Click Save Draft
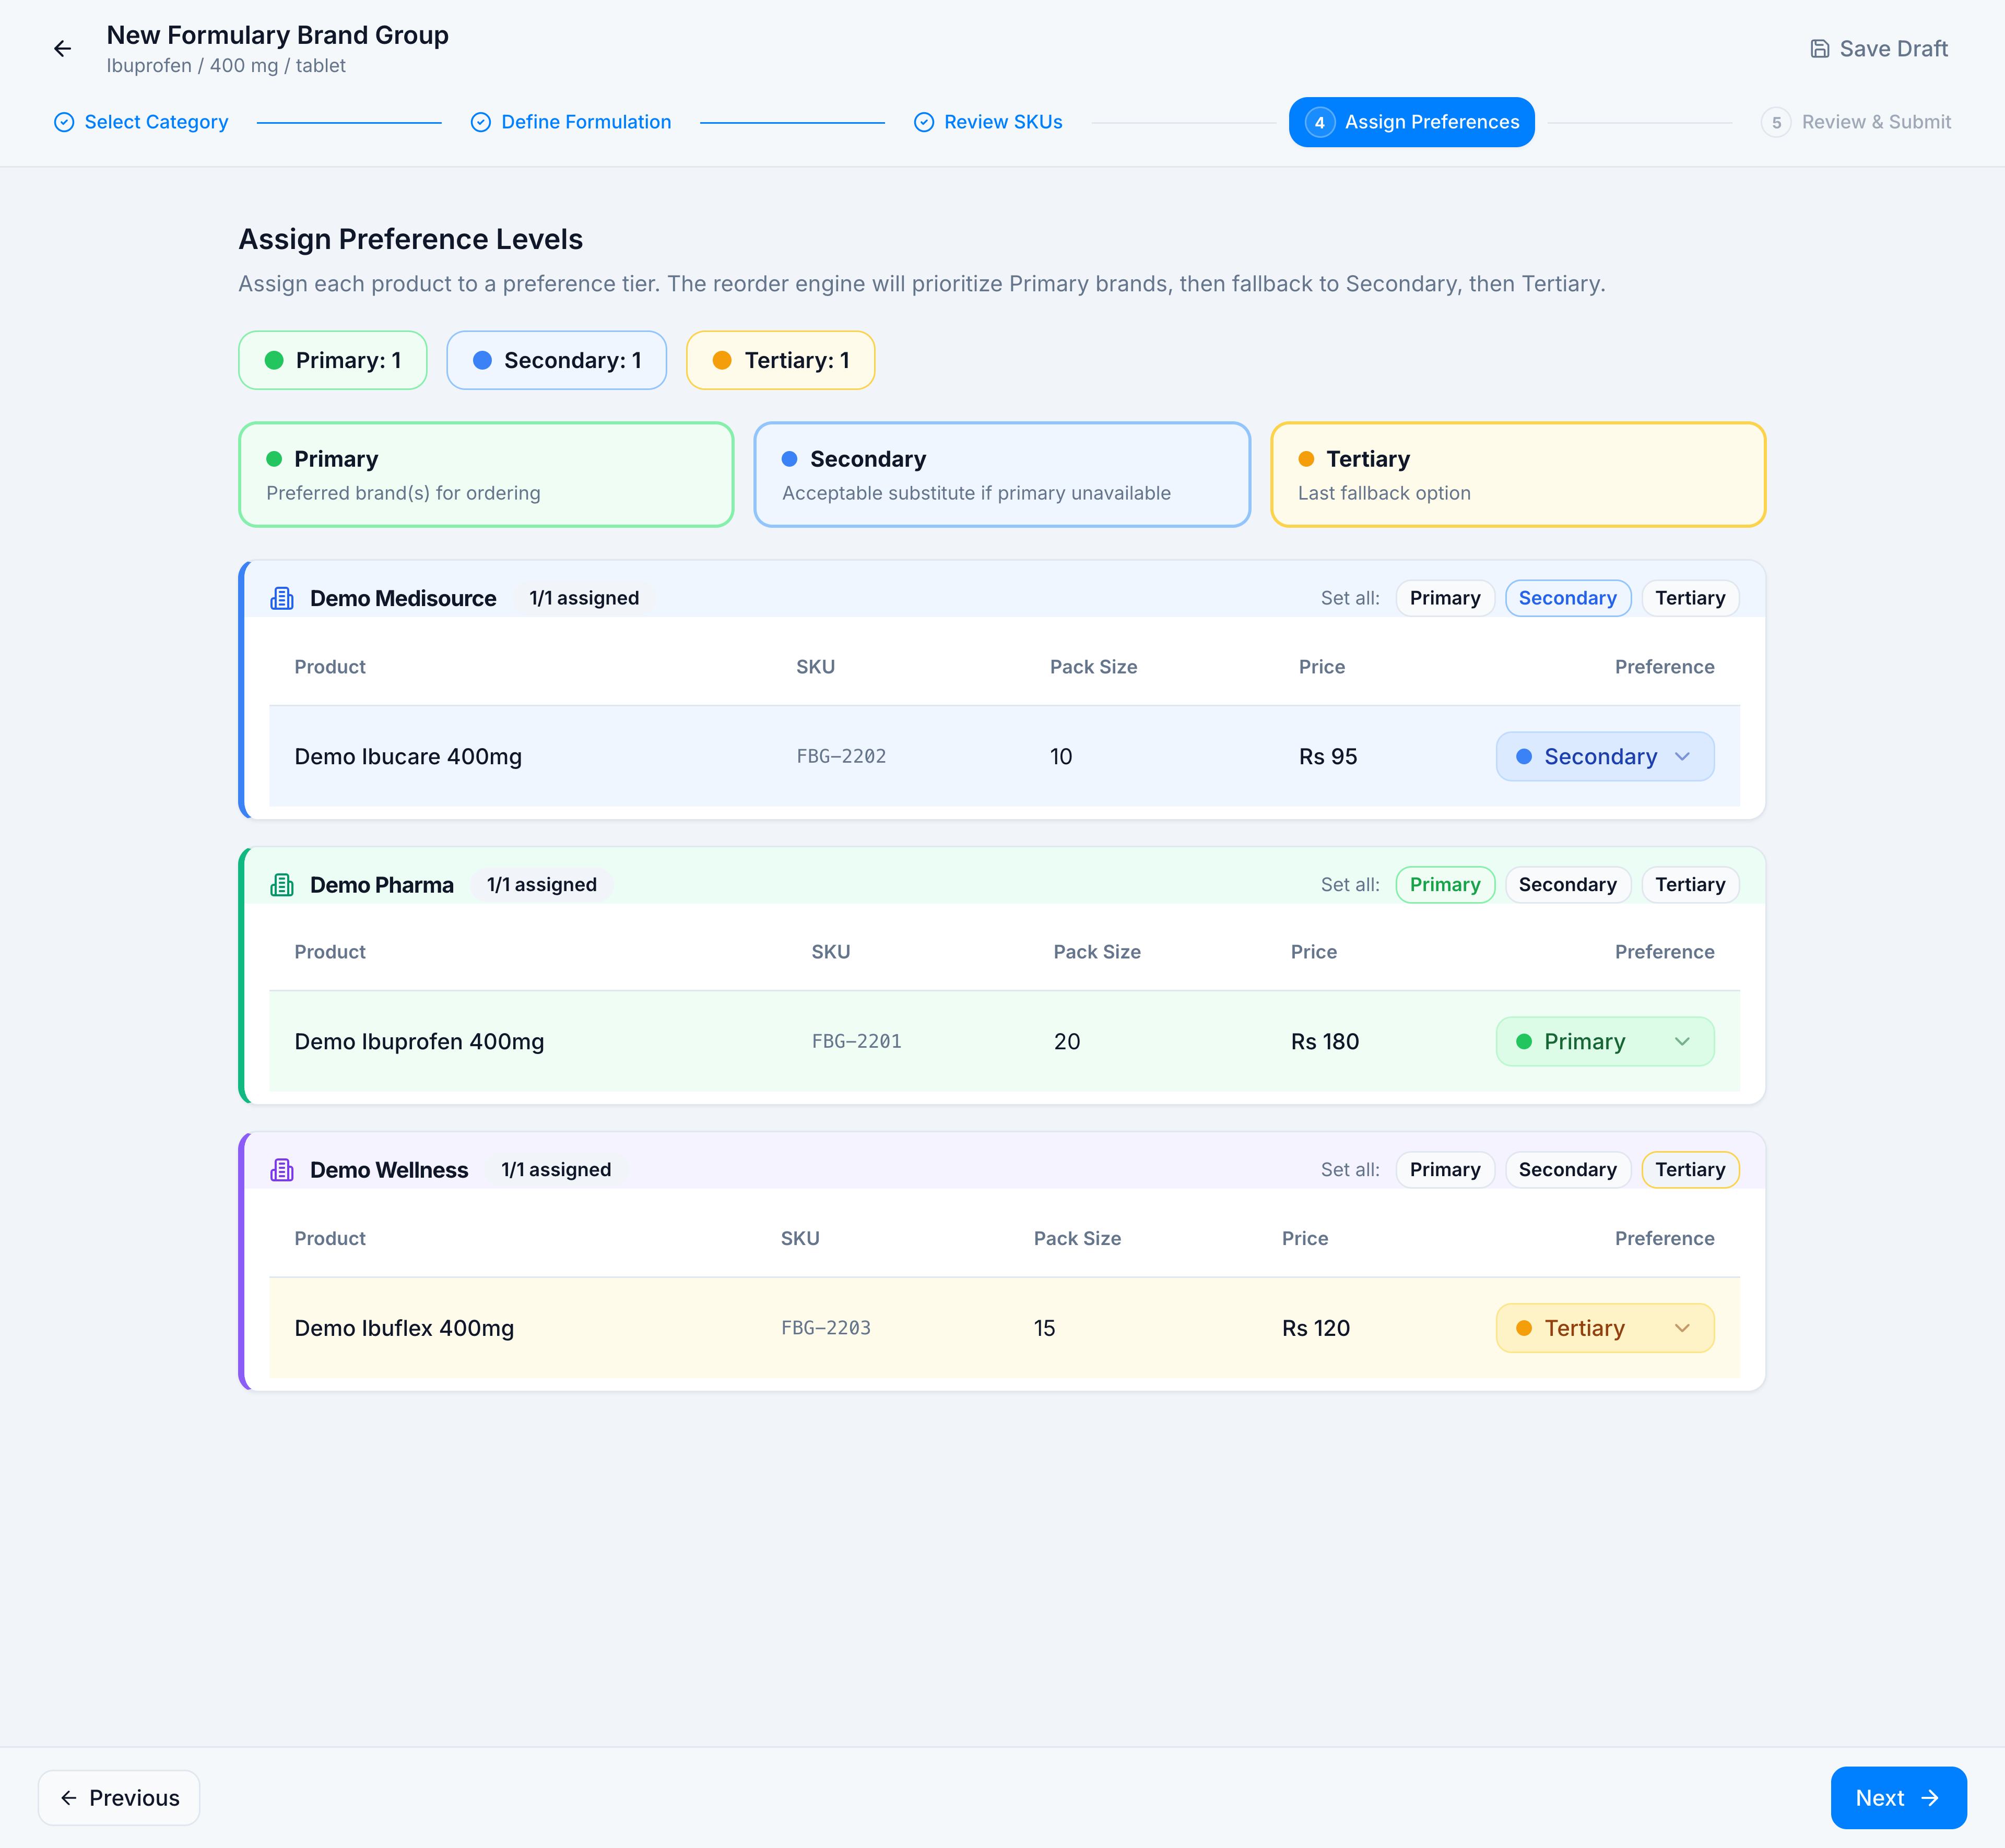The width and height of the screenshot is (2005, 1848). (x=1879, y=49)
